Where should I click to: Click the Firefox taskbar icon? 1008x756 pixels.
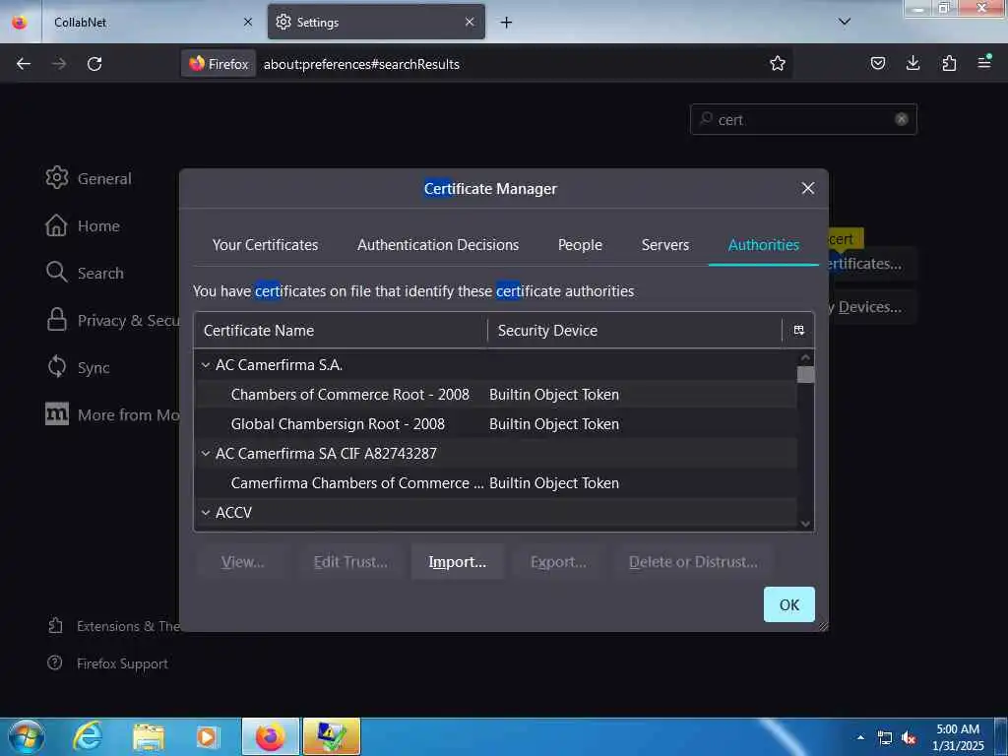(x=271, y=736)
